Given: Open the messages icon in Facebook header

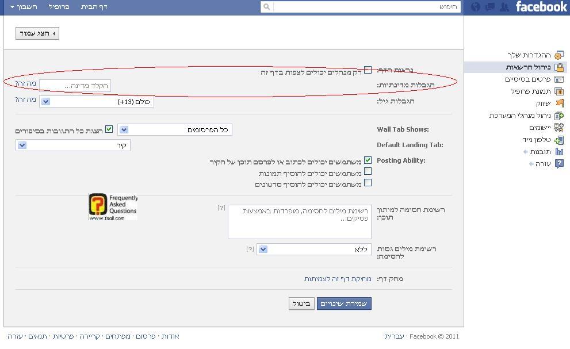Looking at the screenshot, I should 490,7.
